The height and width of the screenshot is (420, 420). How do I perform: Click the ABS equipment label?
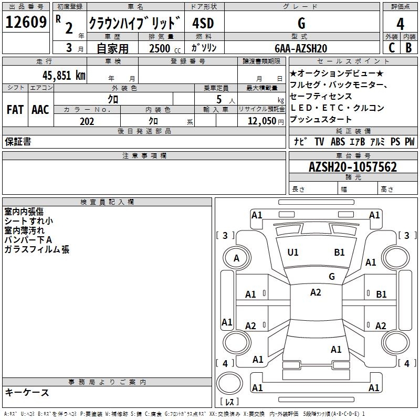(338, 141)
